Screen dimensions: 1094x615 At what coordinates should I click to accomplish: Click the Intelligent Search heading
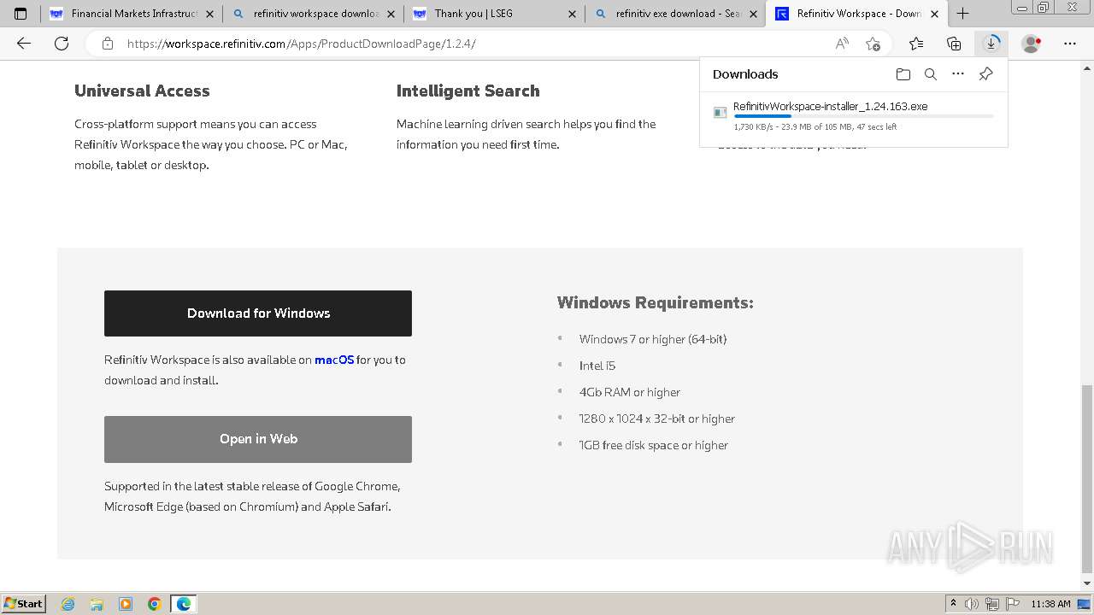point(468,91)
